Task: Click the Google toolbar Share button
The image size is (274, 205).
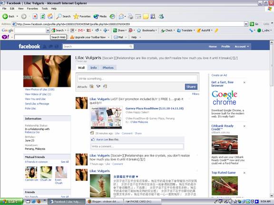Action: (x=119, y=30)
